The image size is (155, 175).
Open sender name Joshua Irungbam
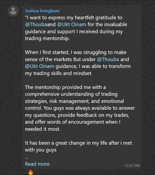pos(42,11)
